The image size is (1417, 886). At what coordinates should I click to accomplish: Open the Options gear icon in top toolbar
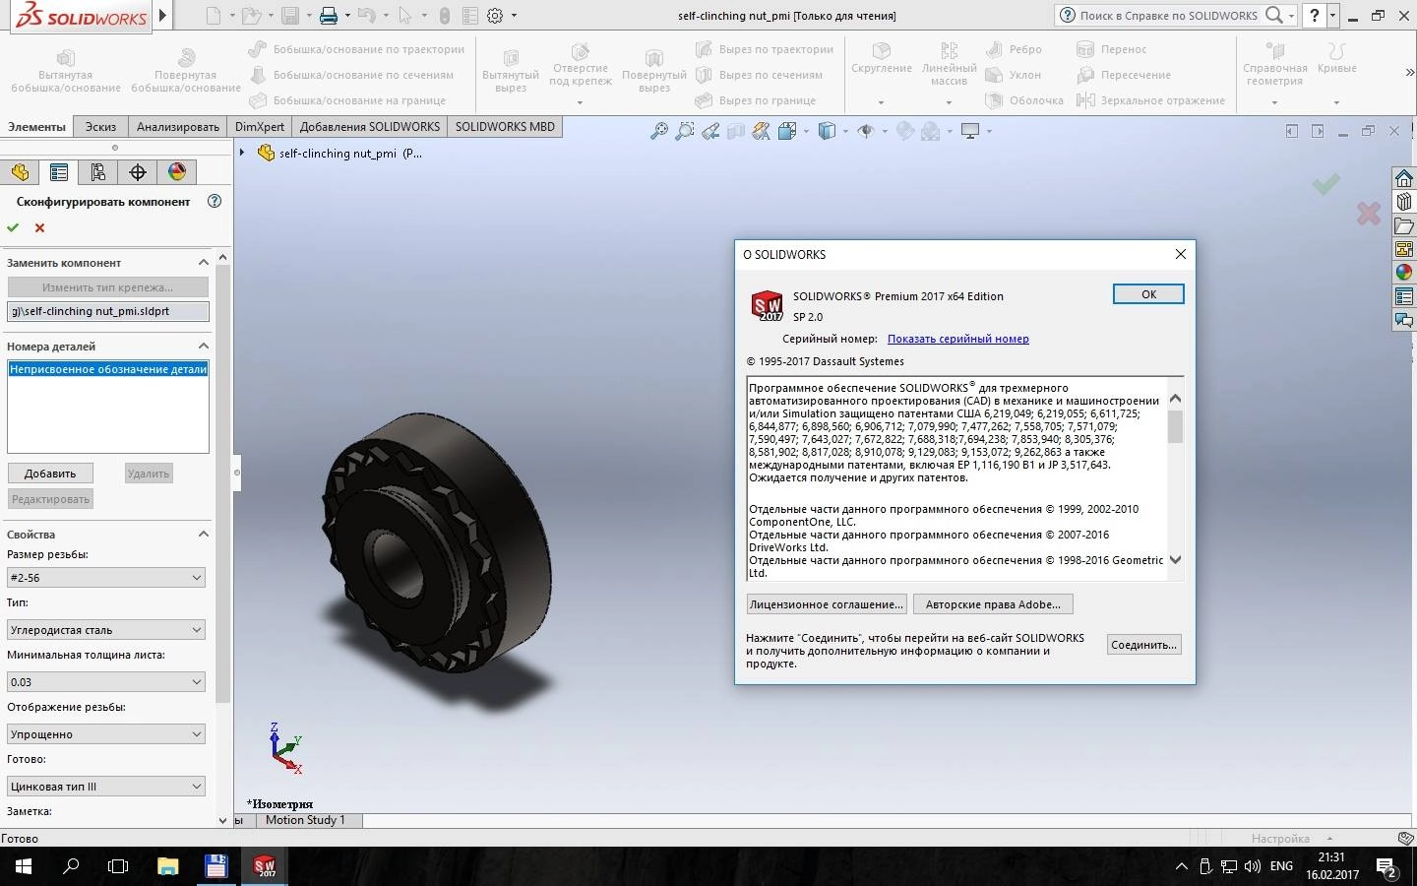pyautogui.click(x=495, y=15)
